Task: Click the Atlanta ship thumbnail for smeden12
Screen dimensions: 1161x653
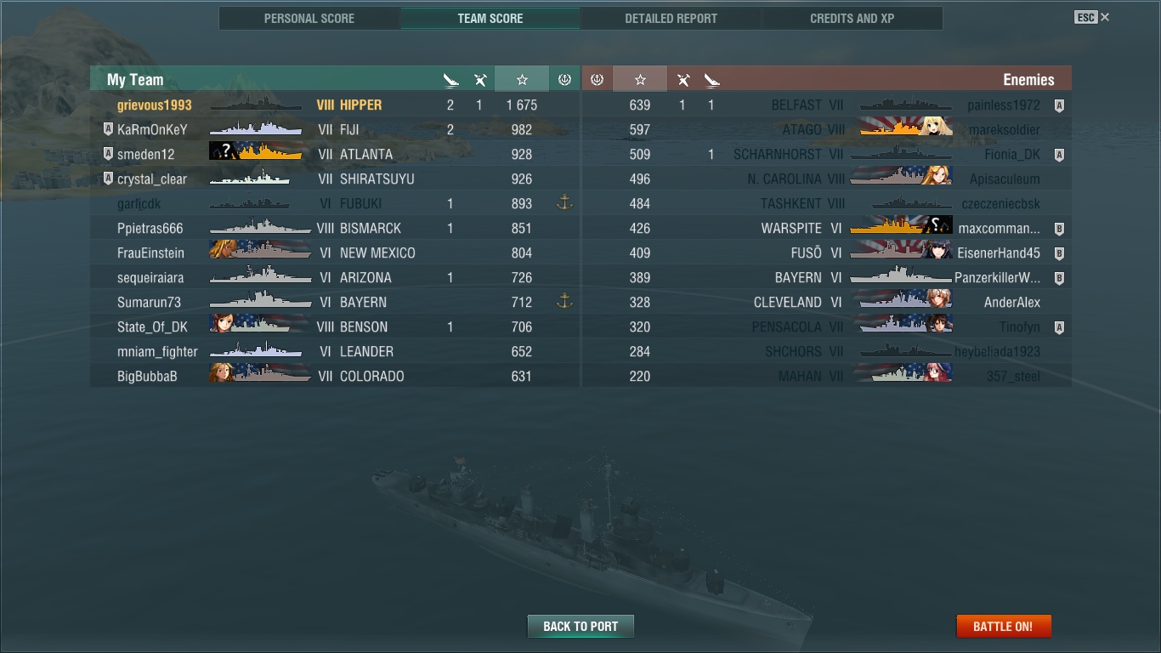Action: tap(256, 154)
